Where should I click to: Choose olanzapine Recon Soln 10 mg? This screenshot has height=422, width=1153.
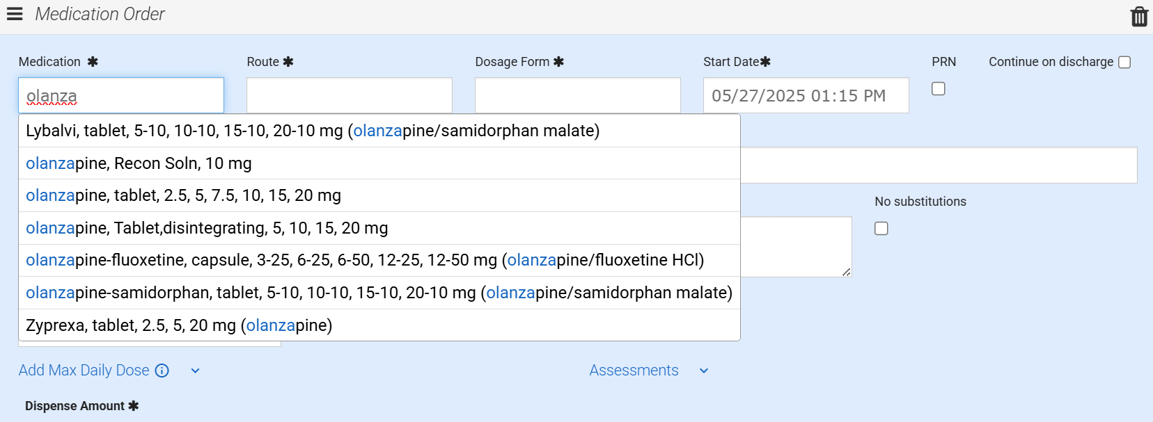[139, 163]
